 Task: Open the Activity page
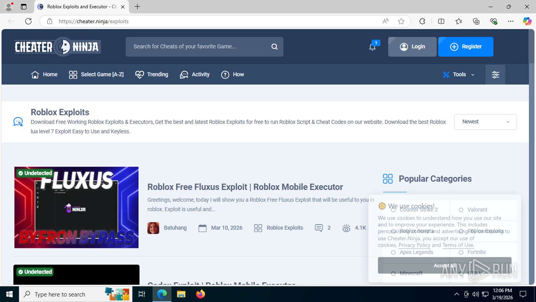pyautogui.click(x=195, y=75)
